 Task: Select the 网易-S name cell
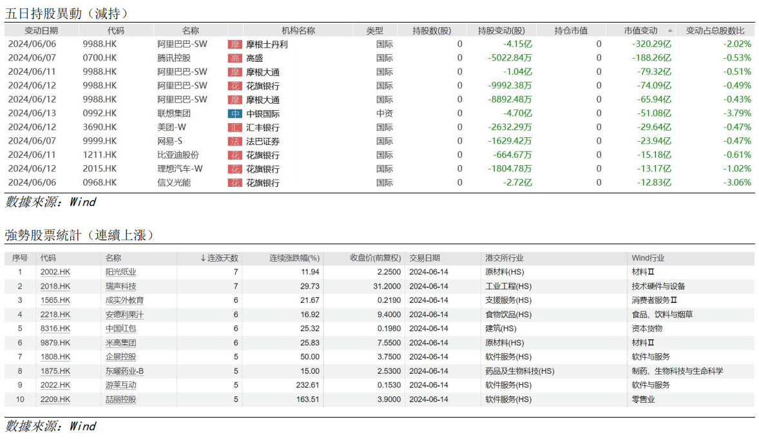(170, 141)
